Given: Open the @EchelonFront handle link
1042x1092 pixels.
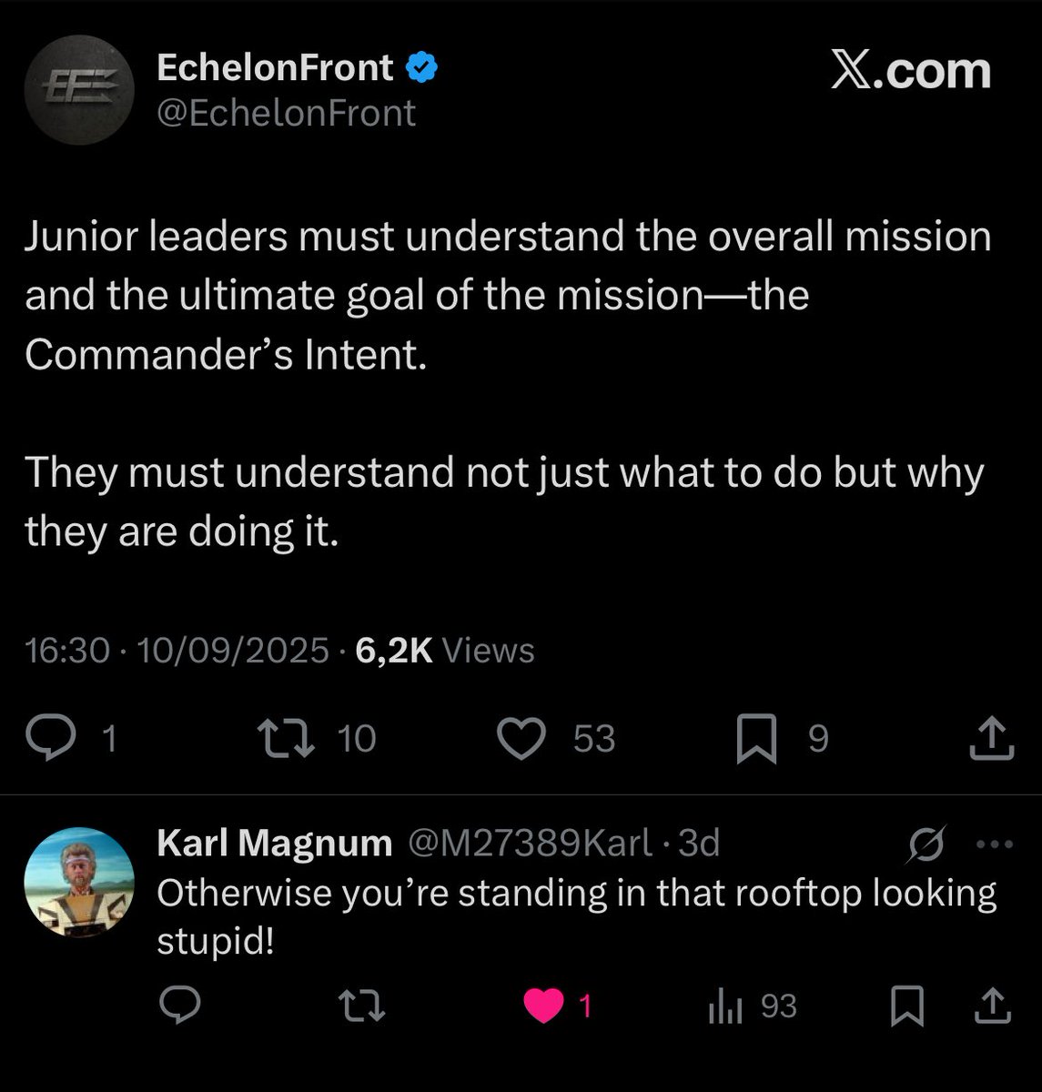Looking at the screenshot, I should pyautogui.click(x=286, y=113).
